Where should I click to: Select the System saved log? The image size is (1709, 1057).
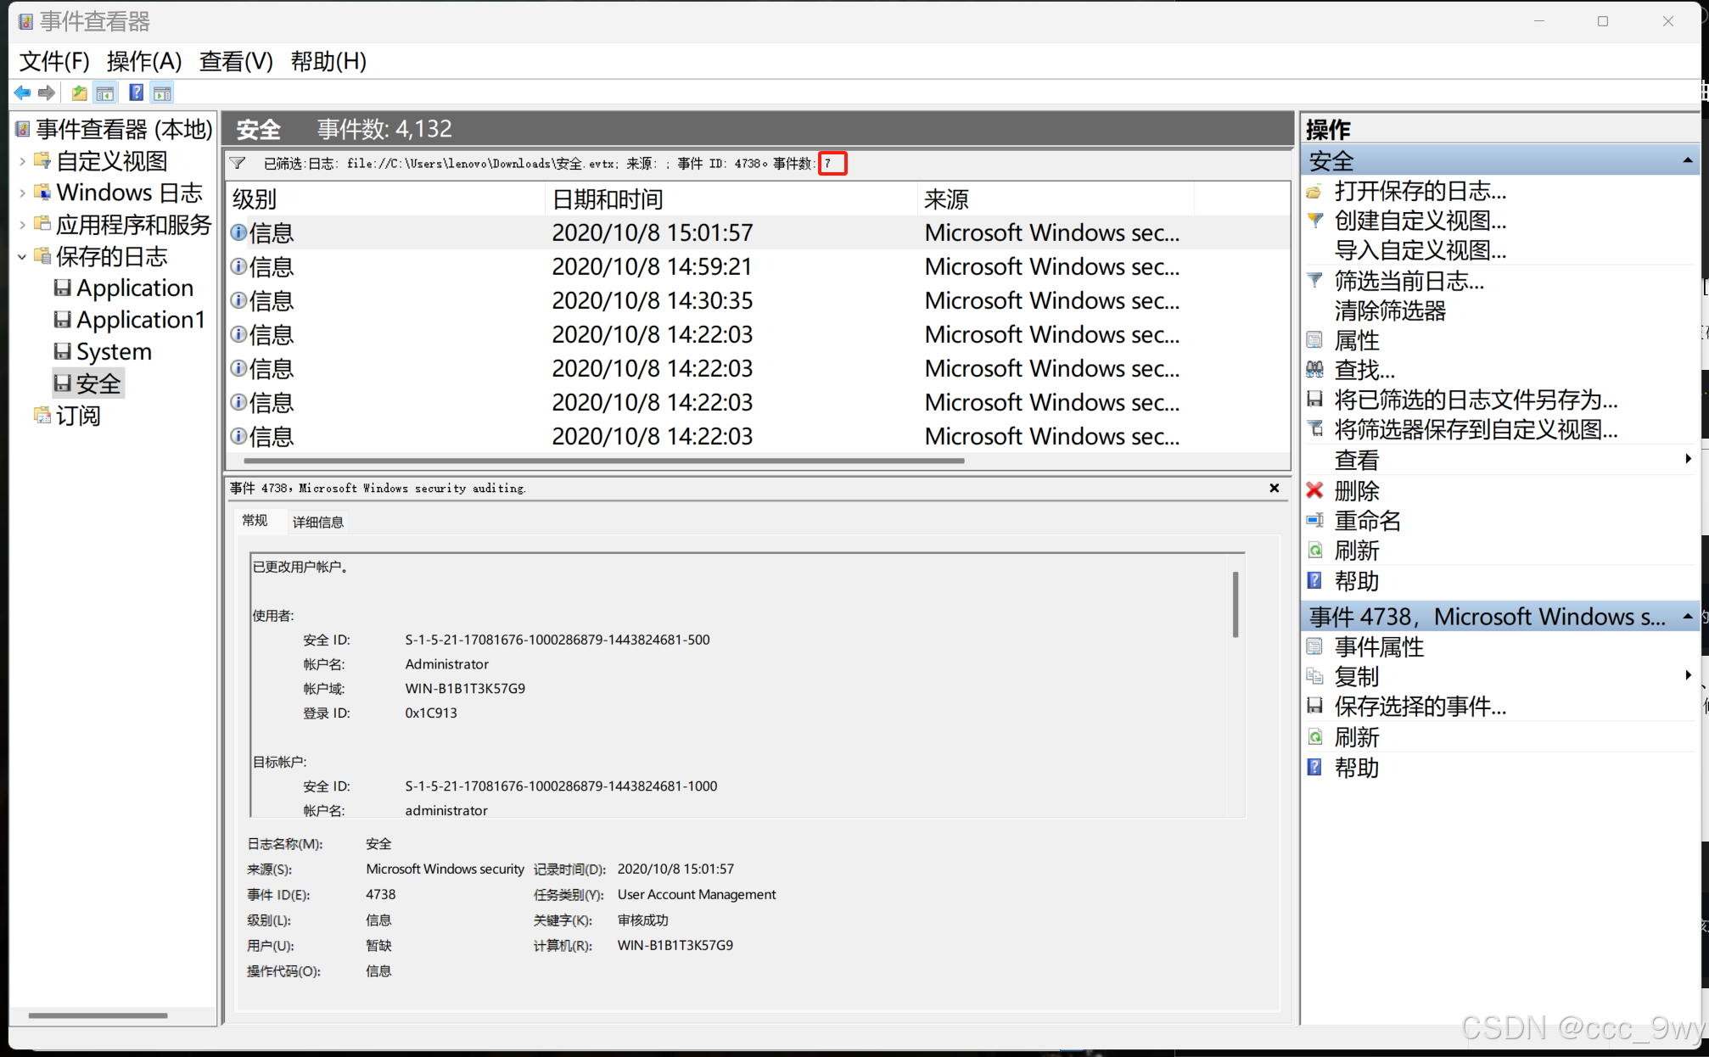113,352
